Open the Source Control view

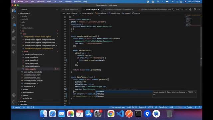point(14,24)
